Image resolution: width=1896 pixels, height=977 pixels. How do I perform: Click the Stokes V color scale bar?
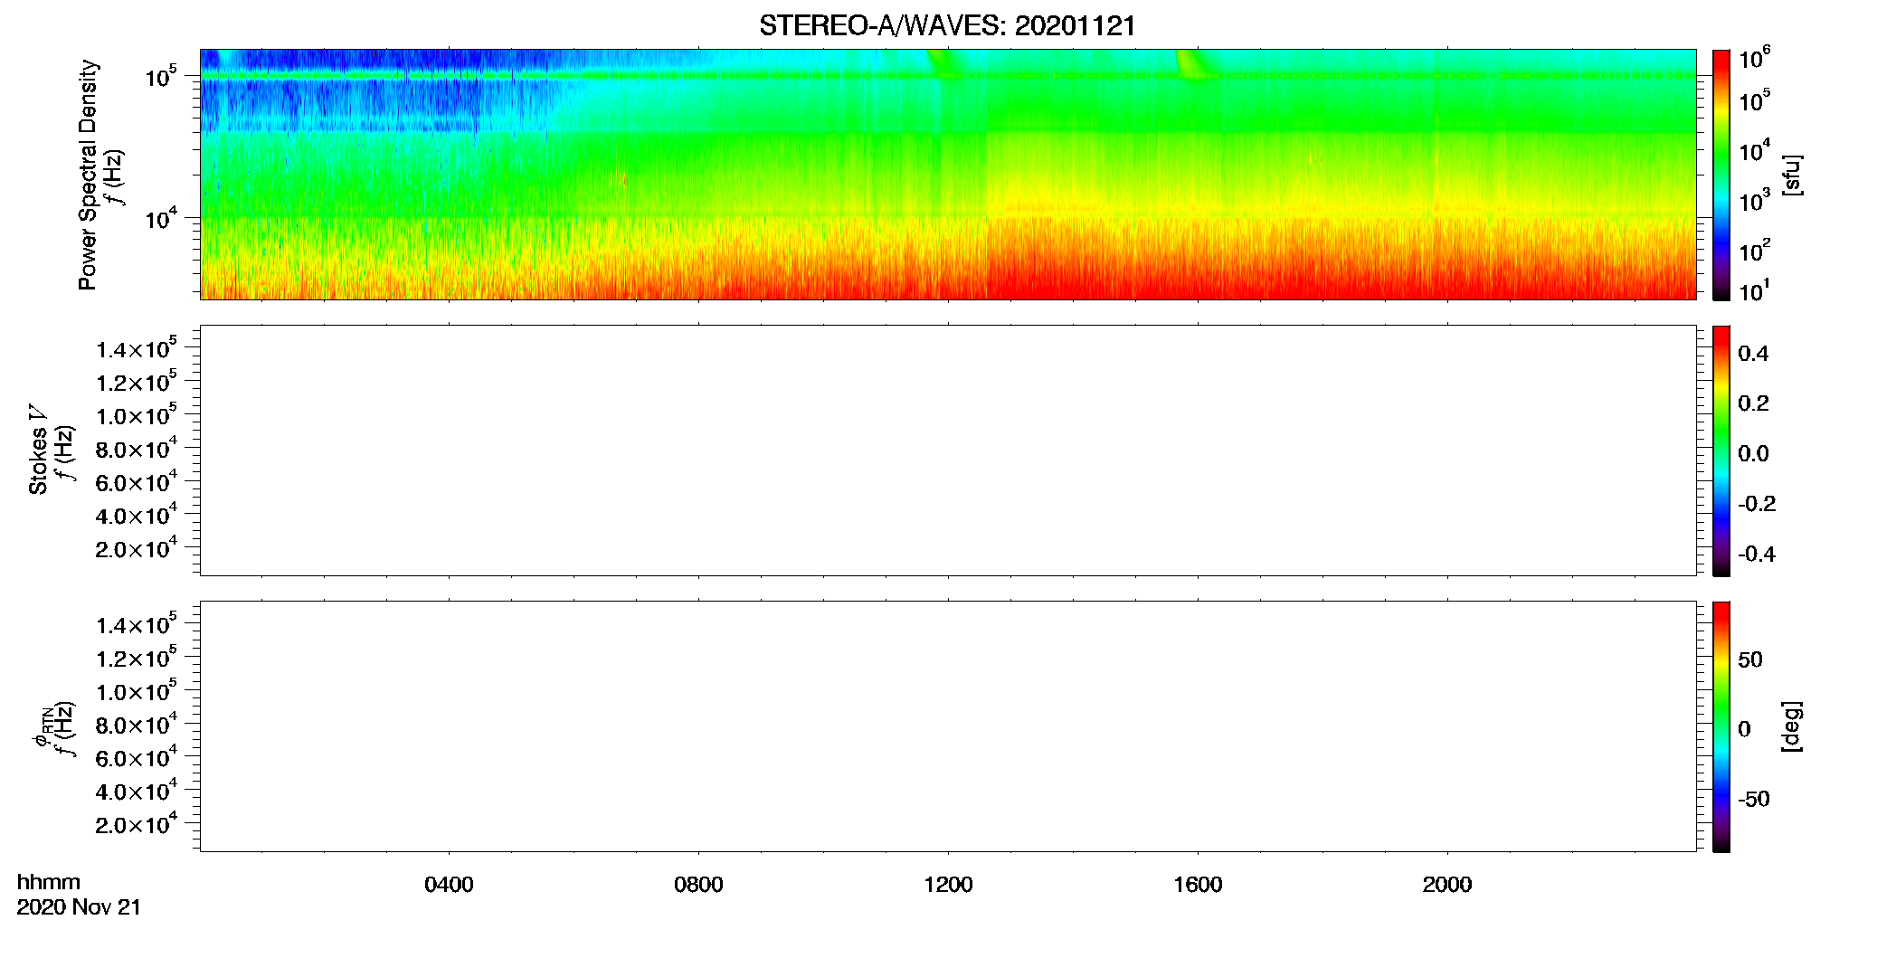[1721, 451]
